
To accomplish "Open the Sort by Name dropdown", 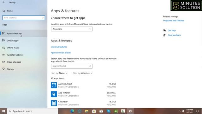I will tap(60, 73).
